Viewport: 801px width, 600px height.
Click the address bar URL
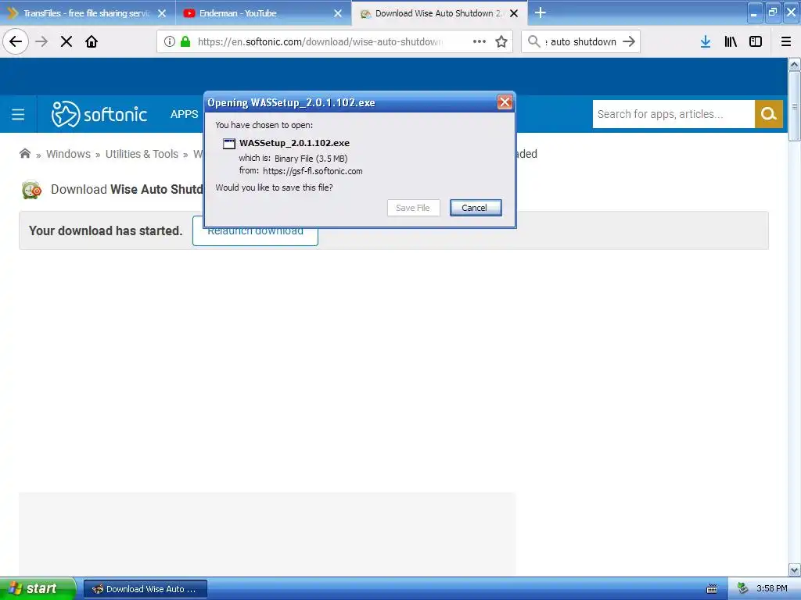[x=320, y=41]
